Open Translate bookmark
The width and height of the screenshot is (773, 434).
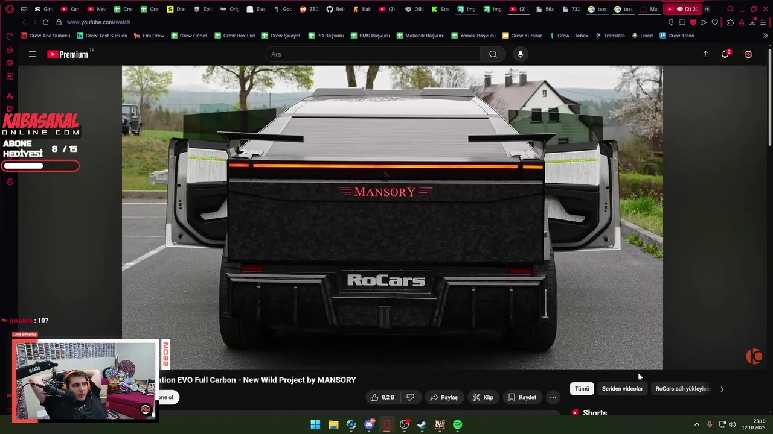click(x=610, y=36)
